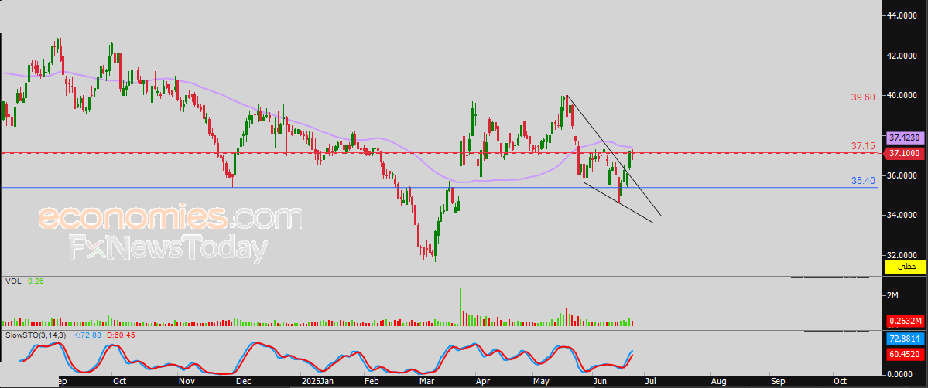The height and width of the screenshot is (388, 928).
Task: Click the 37.15 price level label
Action: pyautogui.click(x=863, y=145)
